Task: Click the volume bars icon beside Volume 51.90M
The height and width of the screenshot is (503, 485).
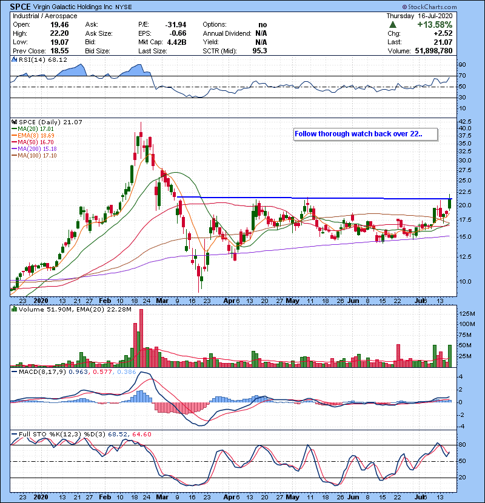Action: pyautogui.click(x=15, y=310)
